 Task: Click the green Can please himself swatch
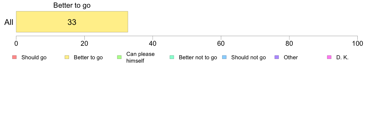click(x=119, y=57)
